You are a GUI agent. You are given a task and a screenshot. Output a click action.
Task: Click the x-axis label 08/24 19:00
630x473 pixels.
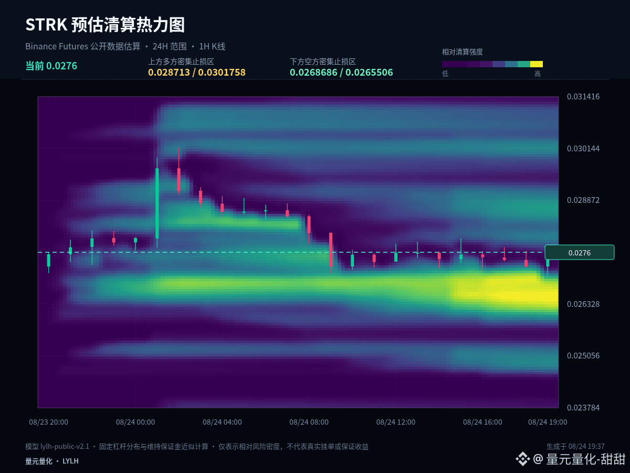pos(548,422)
